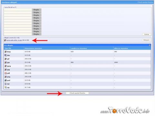The height and width of the screenshot is (116, 155).
Task: Click the 293.0 KB size in gif row
Action: [28, 59]
